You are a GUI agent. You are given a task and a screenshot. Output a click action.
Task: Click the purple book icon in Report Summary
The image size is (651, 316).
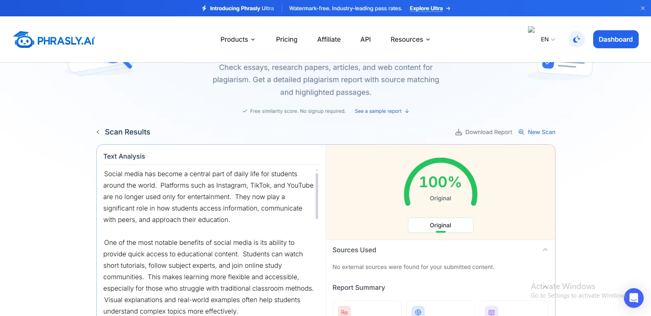tap(492, 312)
